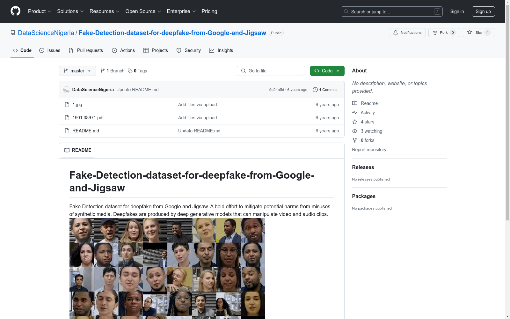Expand the Resources menu
The image size is (510, 319).
(x=104, y=11)
